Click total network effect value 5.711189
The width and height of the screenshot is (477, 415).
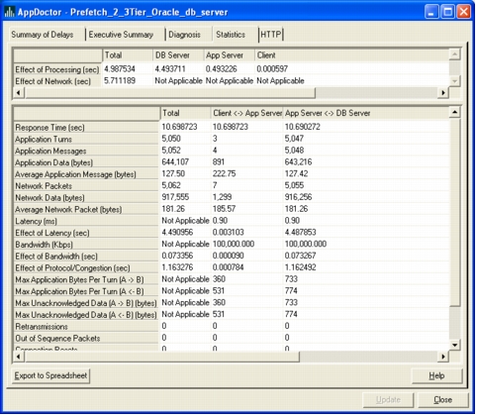120,80
